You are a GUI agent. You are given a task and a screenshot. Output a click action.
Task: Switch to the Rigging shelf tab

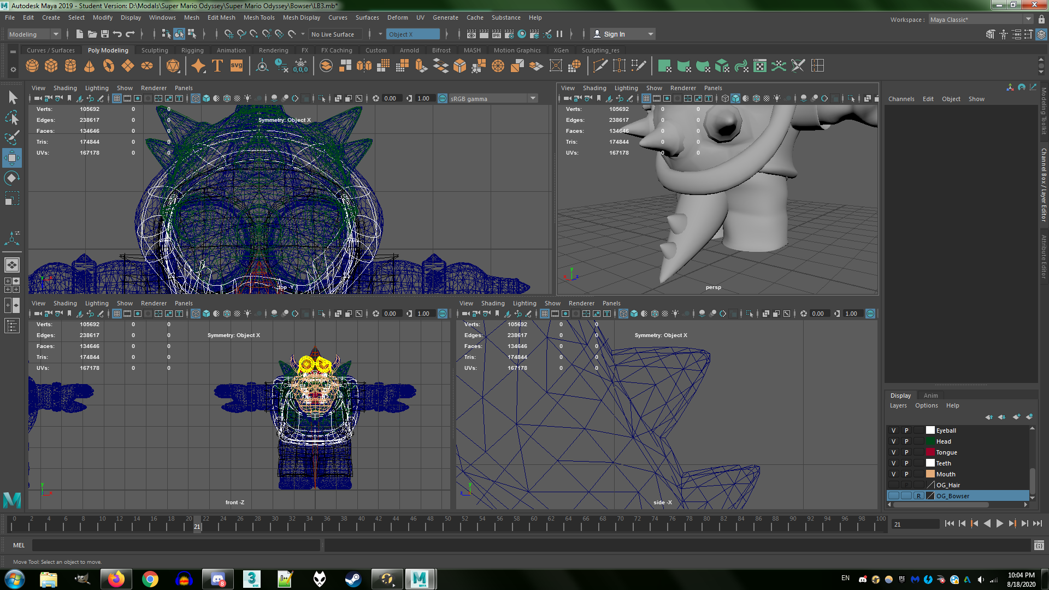click(192, 50)
